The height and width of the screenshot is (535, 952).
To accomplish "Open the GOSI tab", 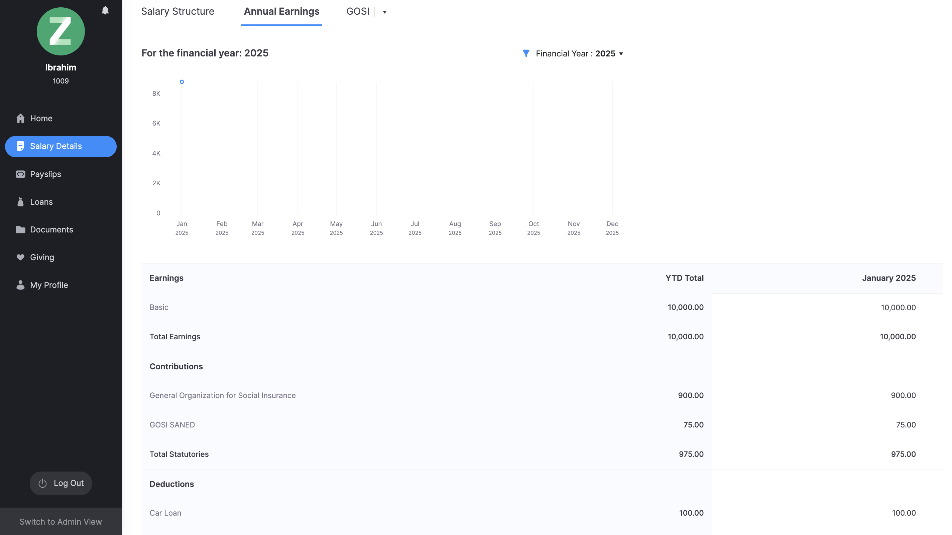I will point(357,11).
